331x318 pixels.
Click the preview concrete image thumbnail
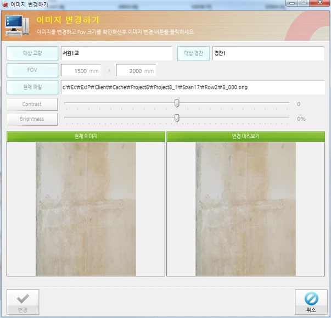coord(245,209)
